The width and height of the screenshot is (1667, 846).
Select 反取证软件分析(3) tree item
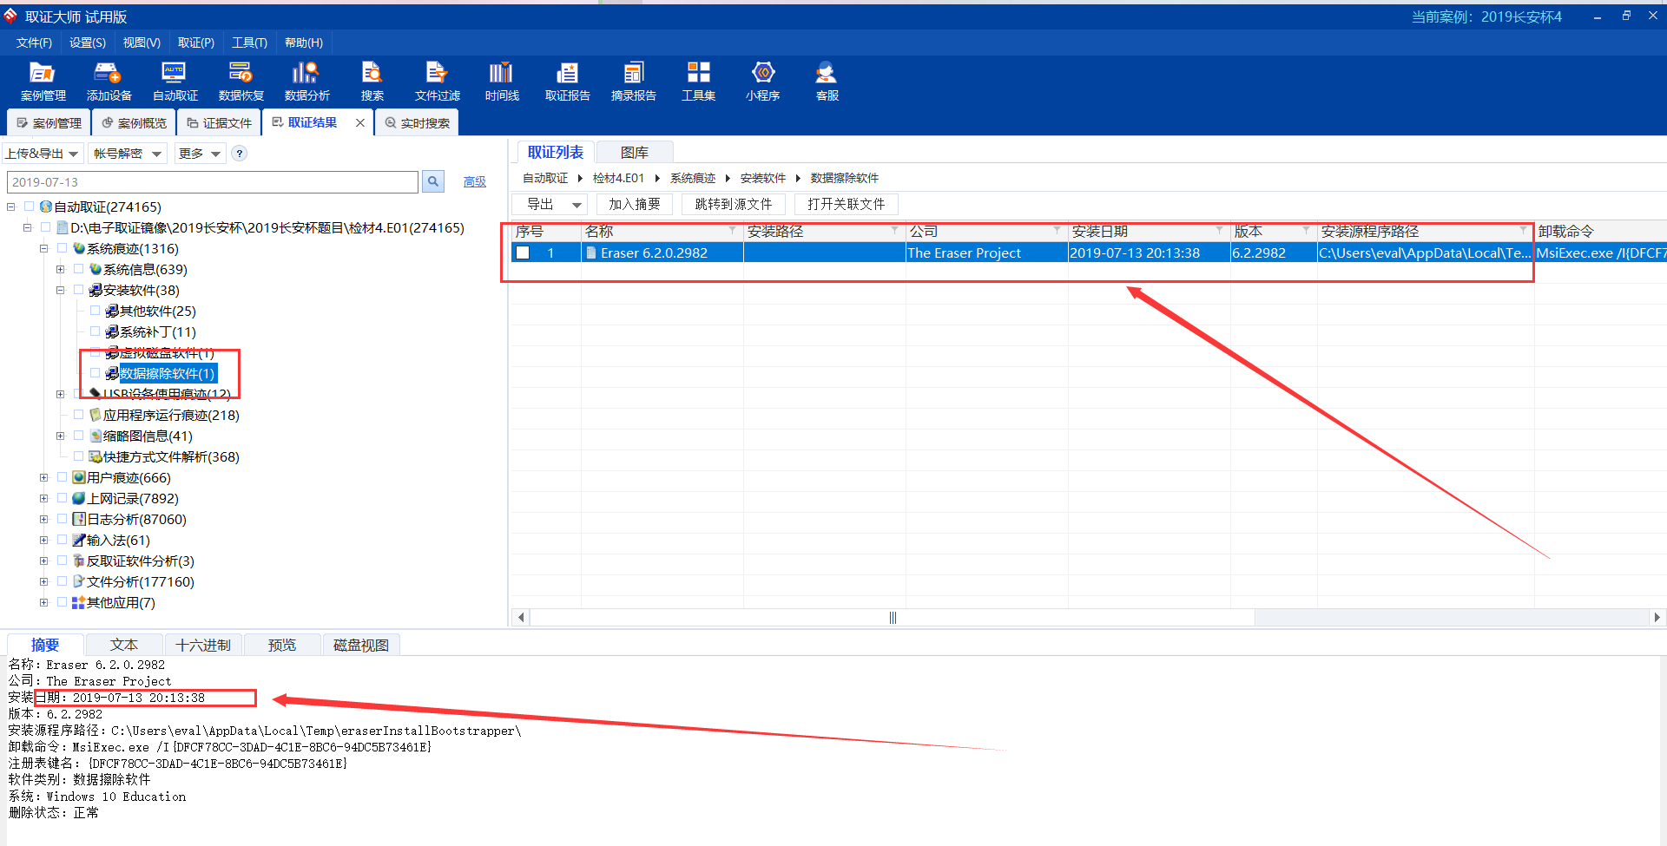(141, 561)
